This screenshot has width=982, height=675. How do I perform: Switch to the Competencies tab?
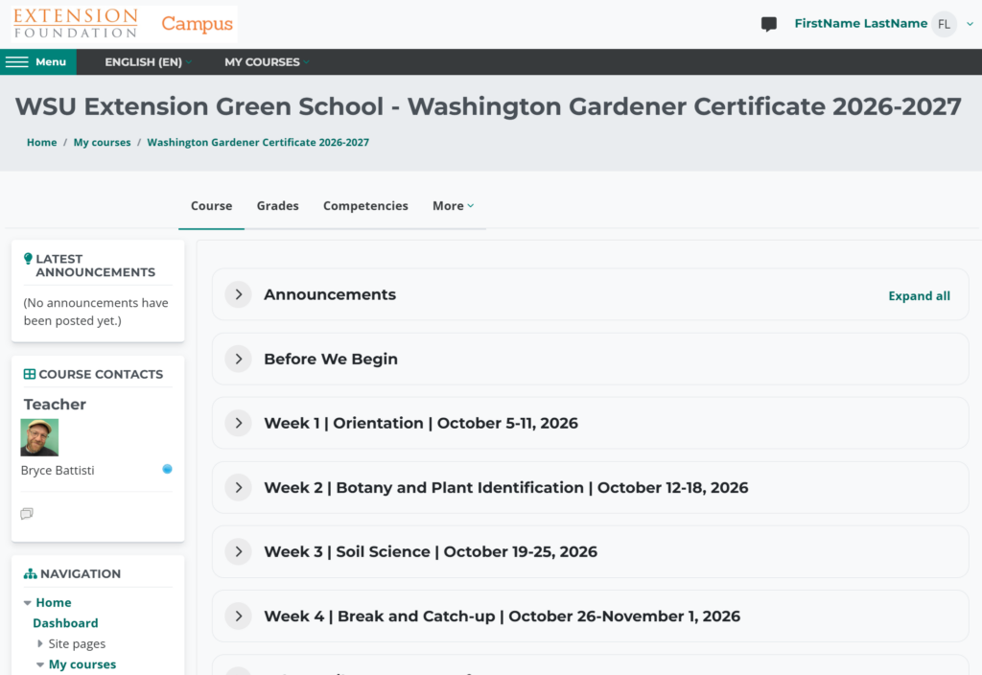(x=365, y=206)
